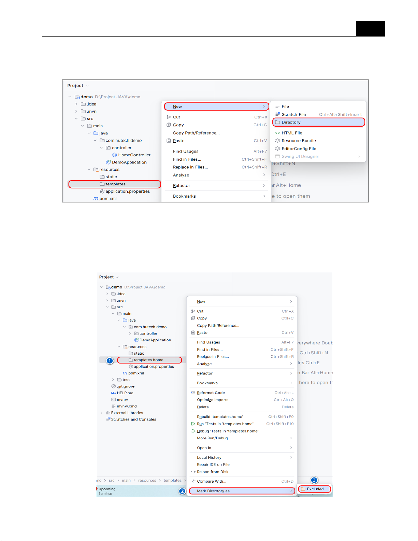Expand the test folder in tree
This screenshot has height=541, width=418.
pyautogui.click(x=113, y=380)
